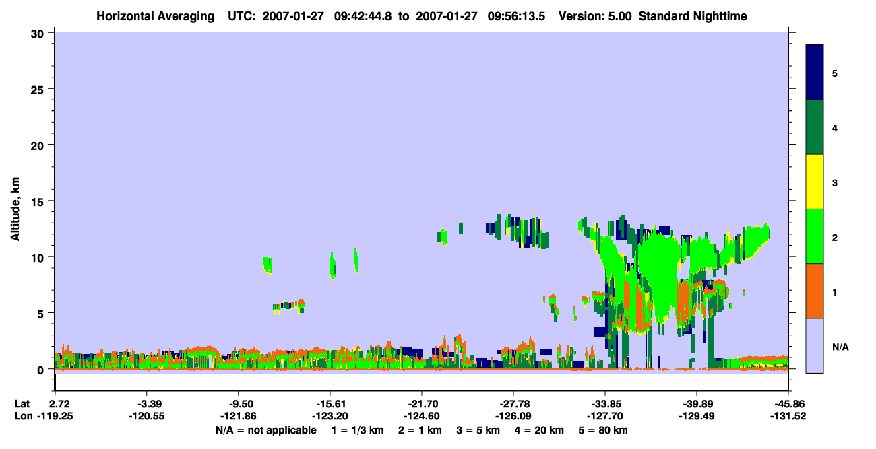Click longitude value -126.09
876x449 pixels.
pos(513,416)
